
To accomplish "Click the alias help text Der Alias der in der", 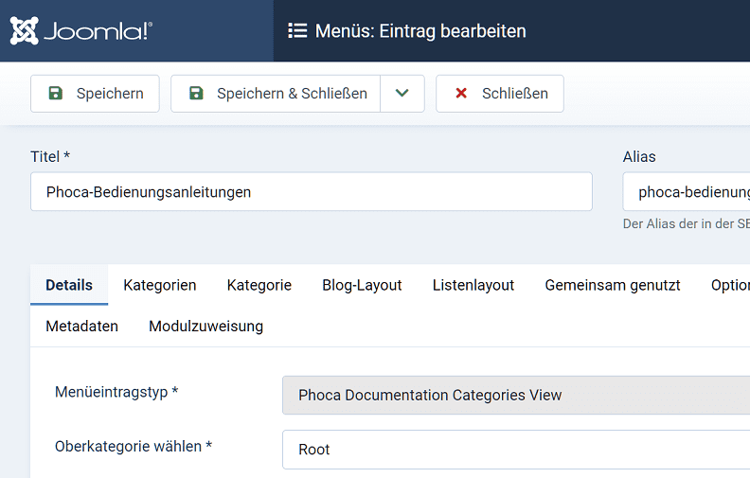I will [x=687, y=223].
